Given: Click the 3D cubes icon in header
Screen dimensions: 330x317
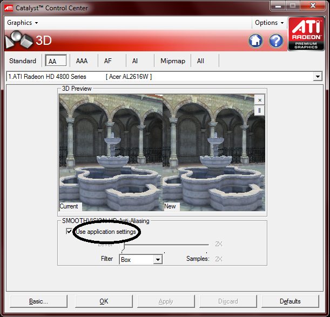Looking at the screenshot, I should tap(18, 41).
